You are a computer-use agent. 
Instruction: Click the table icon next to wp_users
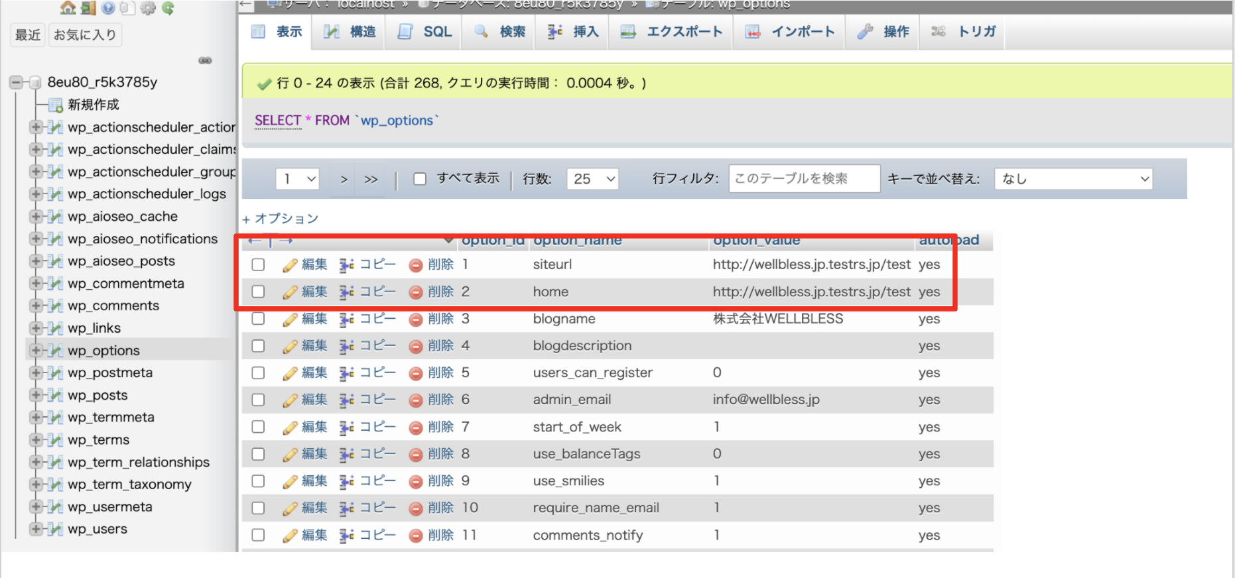56,530
